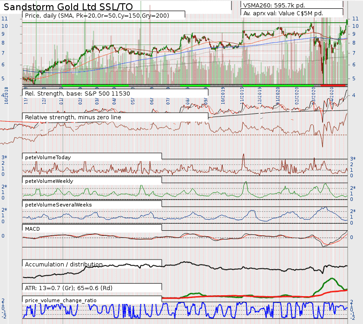
Task: Select the "02/2020" date label
Action: [297, 96]
